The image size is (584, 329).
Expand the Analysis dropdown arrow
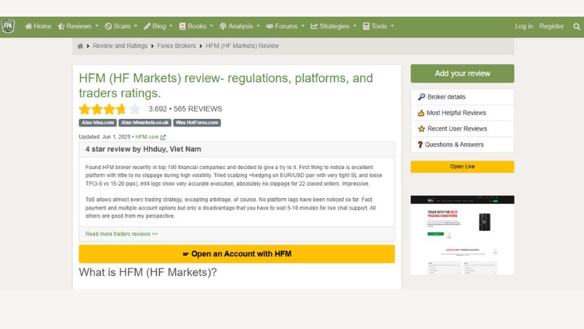coord(258,26)
